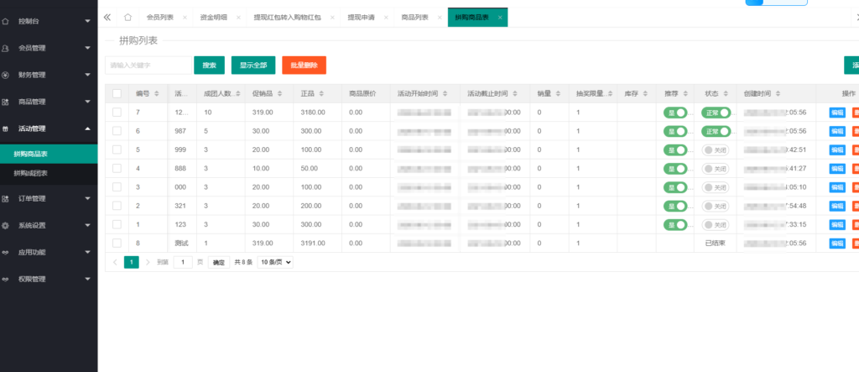Click the 权限管理 icon in sidebar
The width and height of the screenshot is (859, 372).
[6, 280]
